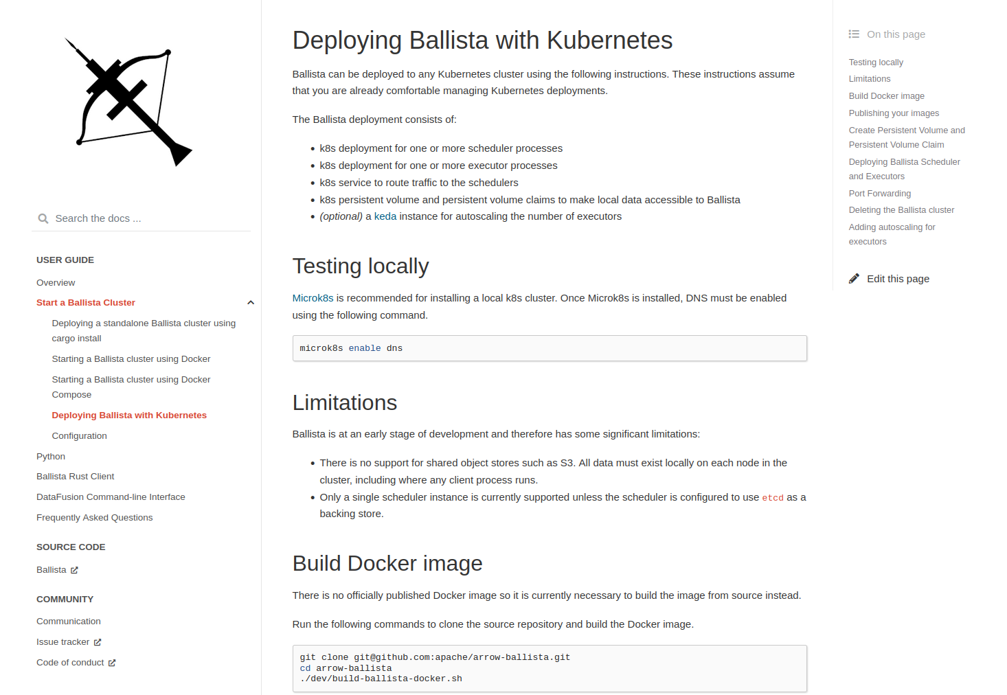
Task: Open the Communication page
Action: tap(69, 622)
